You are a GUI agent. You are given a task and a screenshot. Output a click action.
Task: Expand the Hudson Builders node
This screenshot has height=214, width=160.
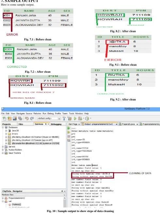3,150
